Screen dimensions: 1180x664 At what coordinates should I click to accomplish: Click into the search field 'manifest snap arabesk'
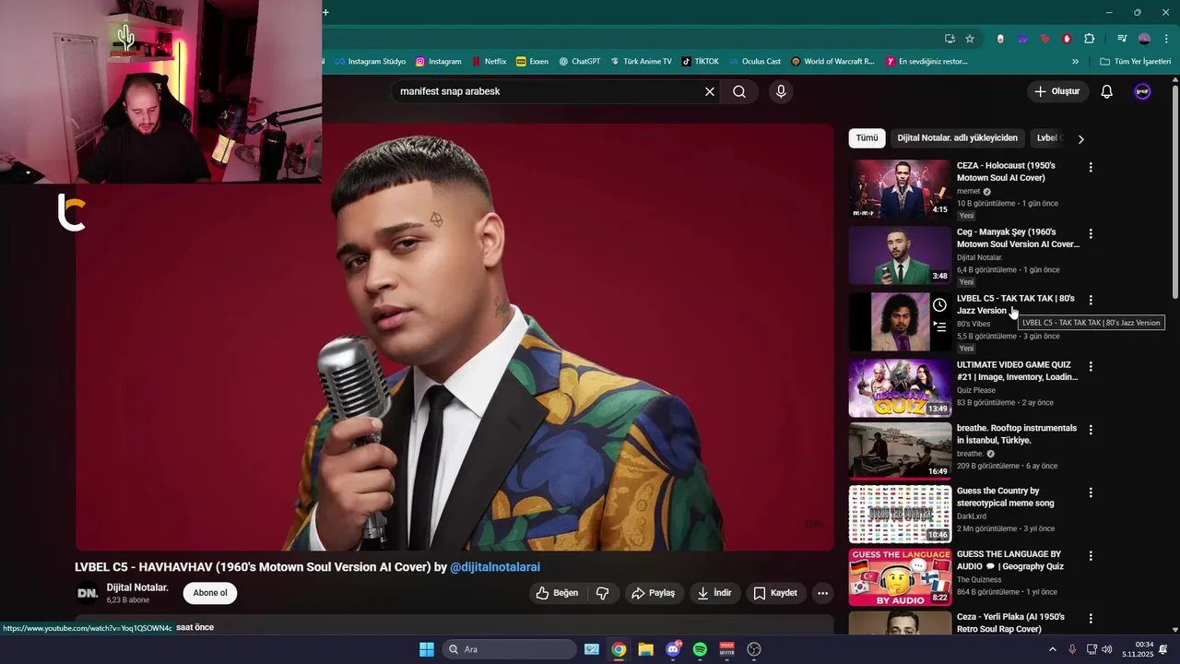click(x=549, y=91)
